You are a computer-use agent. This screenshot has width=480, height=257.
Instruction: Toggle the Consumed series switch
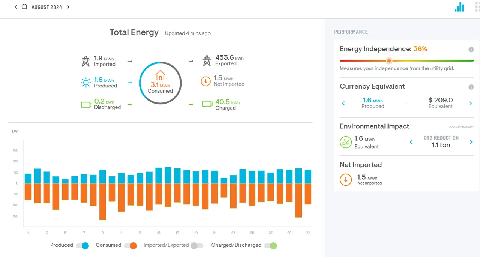coord(130,246)
